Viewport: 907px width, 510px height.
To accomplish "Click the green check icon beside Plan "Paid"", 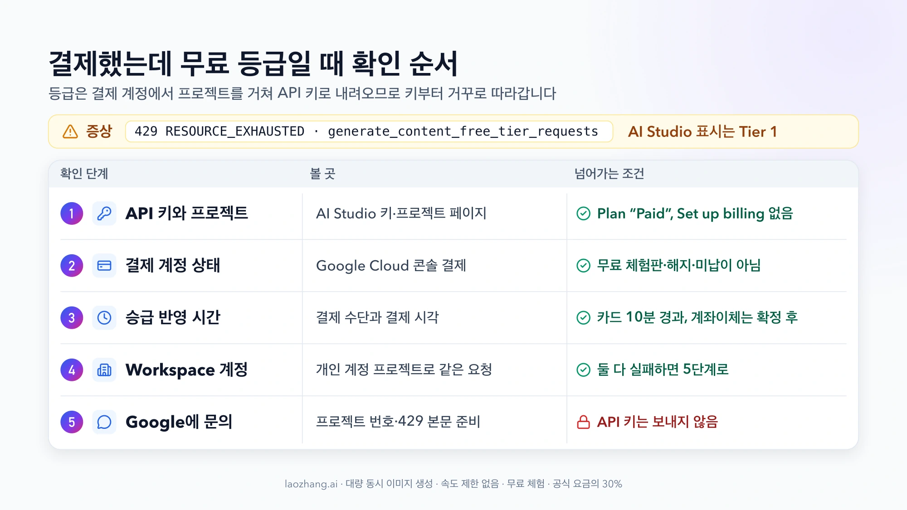I will click(583, 214).
